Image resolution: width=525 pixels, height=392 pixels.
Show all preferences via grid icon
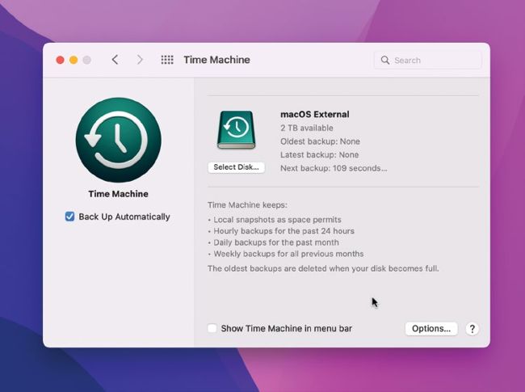167,60
